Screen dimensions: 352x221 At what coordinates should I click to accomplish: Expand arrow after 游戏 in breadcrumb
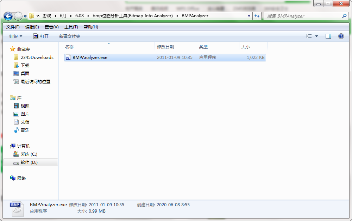[x=56, y=16]
